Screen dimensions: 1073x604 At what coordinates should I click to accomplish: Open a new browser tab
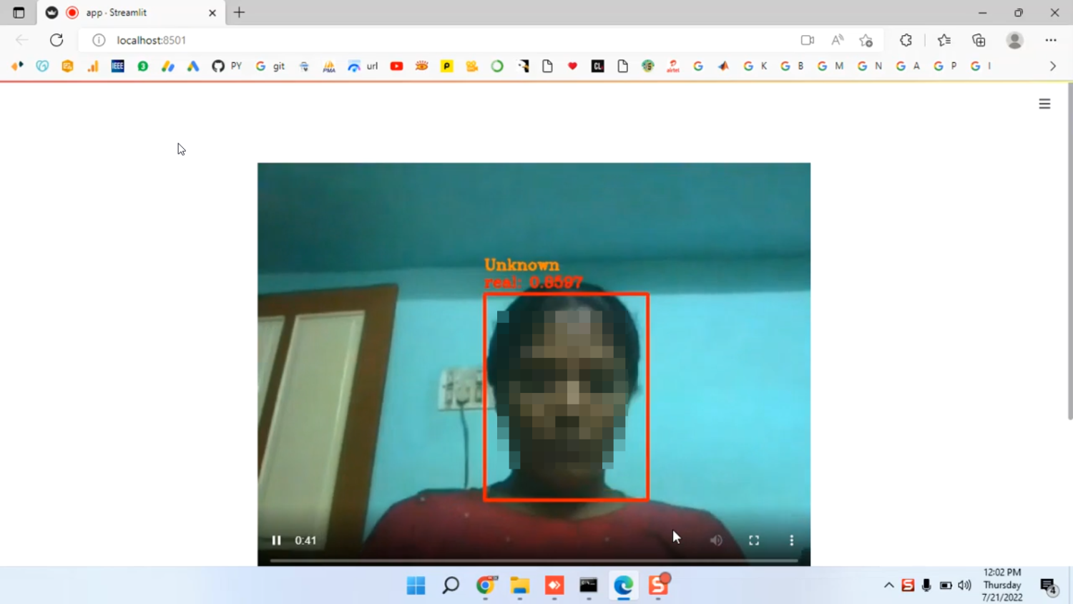pyautogui.click(x=239, y=13)
